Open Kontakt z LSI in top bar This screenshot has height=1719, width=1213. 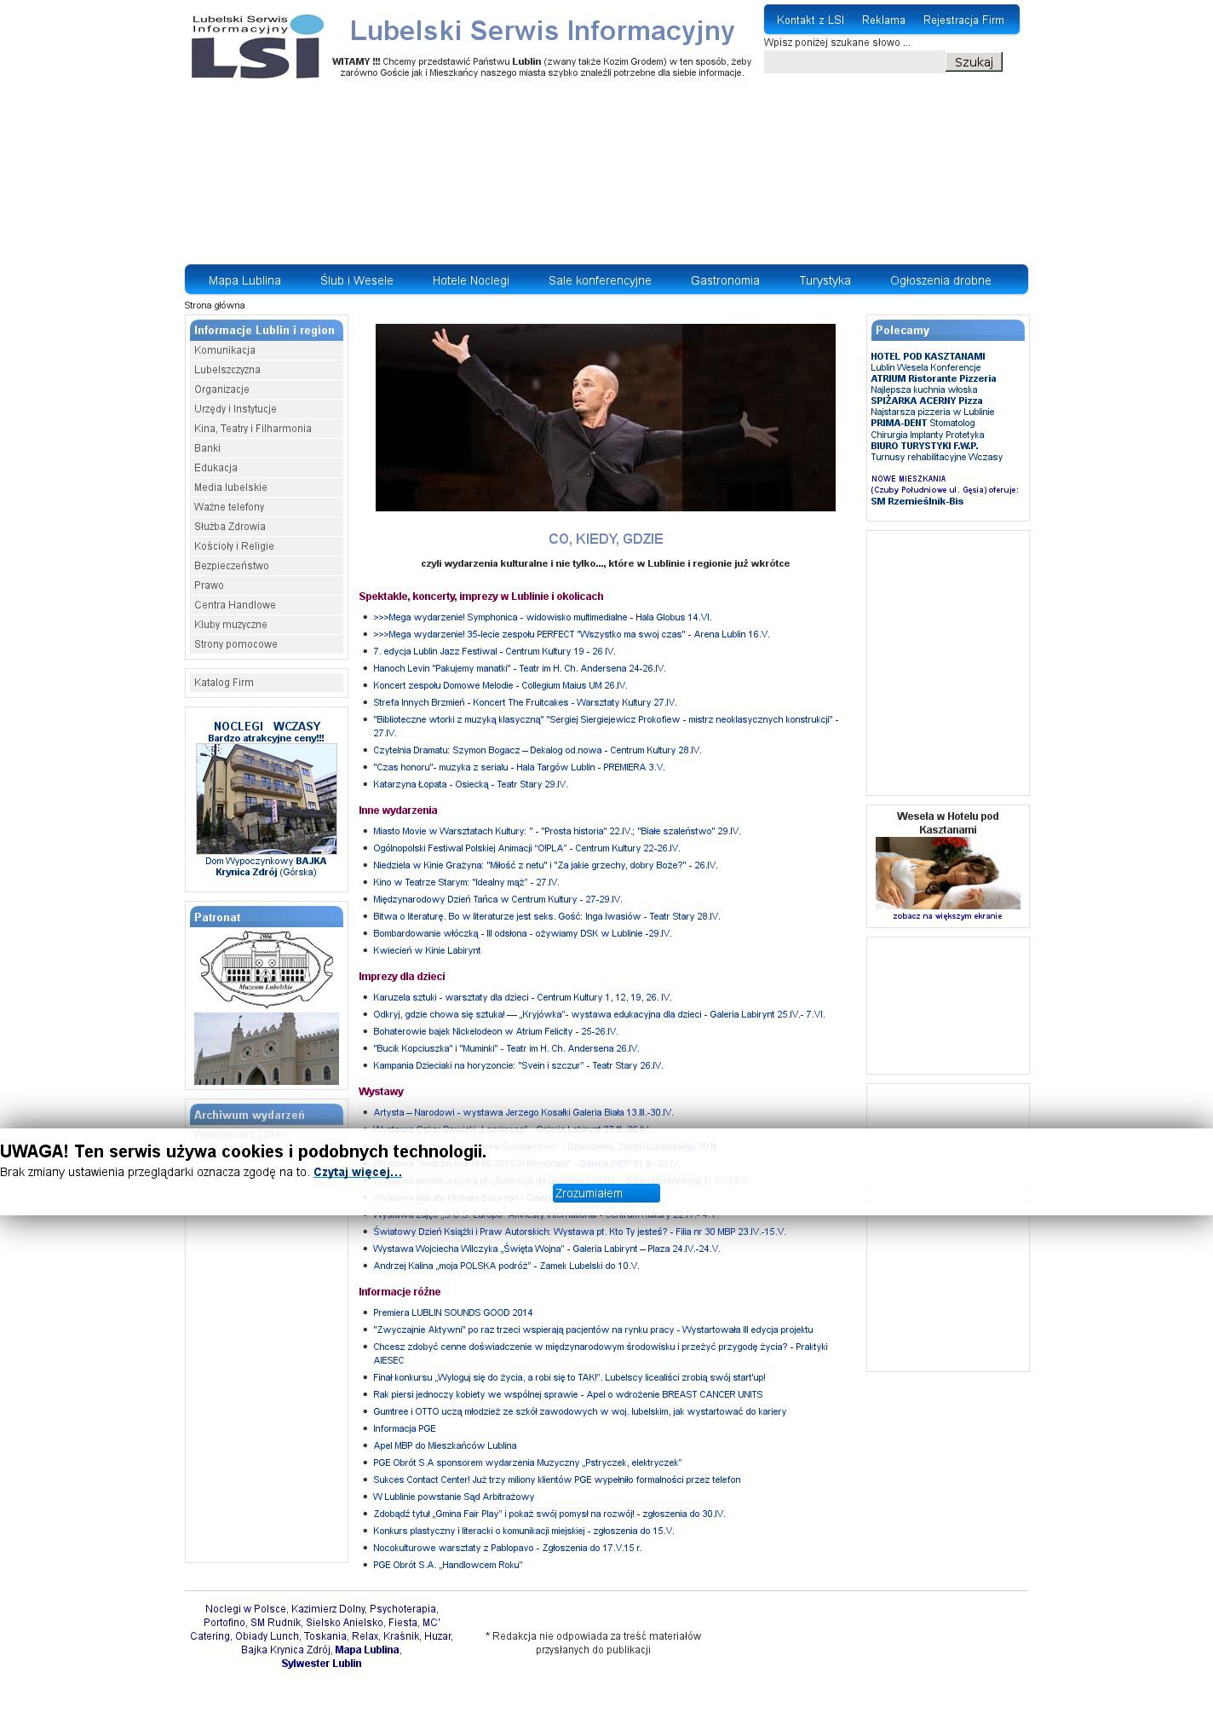pyautogui.click(x=810, y=20)
